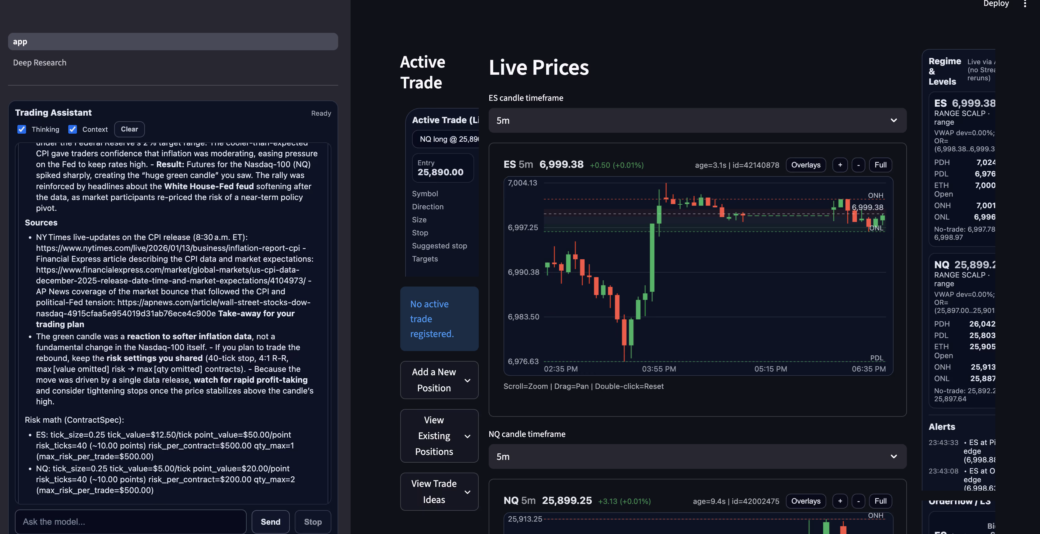Click the ES regime card PDH row

(965, 162)
